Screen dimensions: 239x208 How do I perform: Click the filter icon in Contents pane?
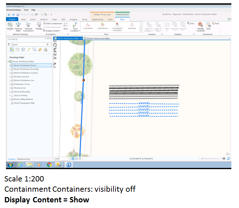[x=9, y=45]
